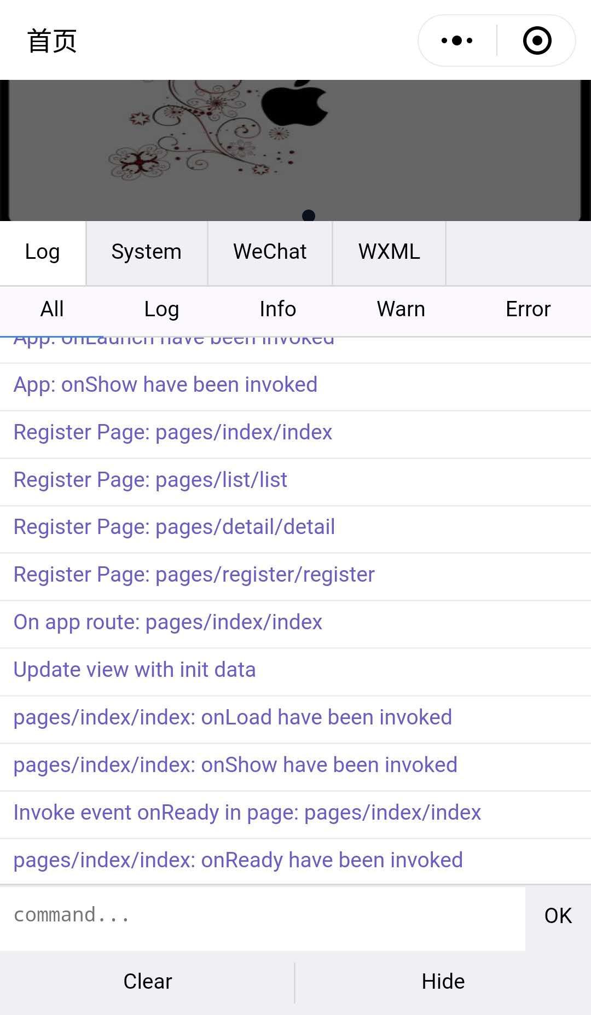Switch to the System tab
Screen dimensions: 591x1015
[x=147, y=252]
